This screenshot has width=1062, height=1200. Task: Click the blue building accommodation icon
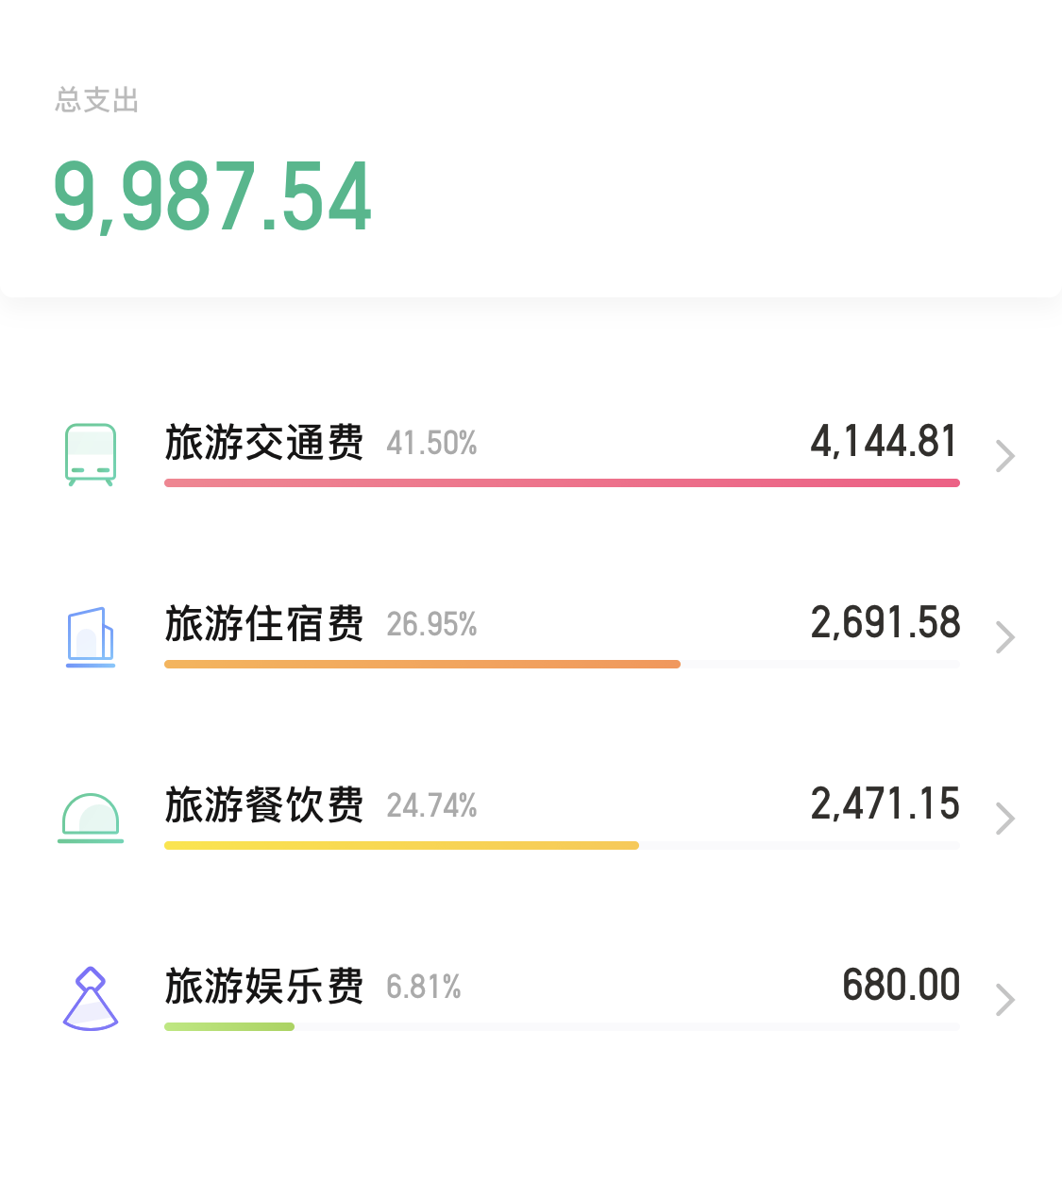(x=91, y=636)
